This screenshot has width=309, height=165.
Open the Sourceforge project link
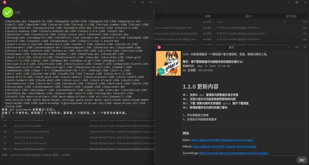click(x=234, y=153)
